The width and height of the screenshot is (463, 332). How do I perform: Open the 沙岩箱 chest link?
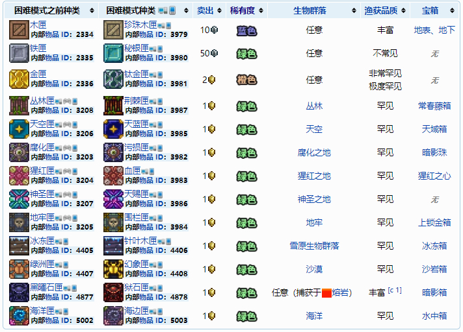tap(434, 269)
